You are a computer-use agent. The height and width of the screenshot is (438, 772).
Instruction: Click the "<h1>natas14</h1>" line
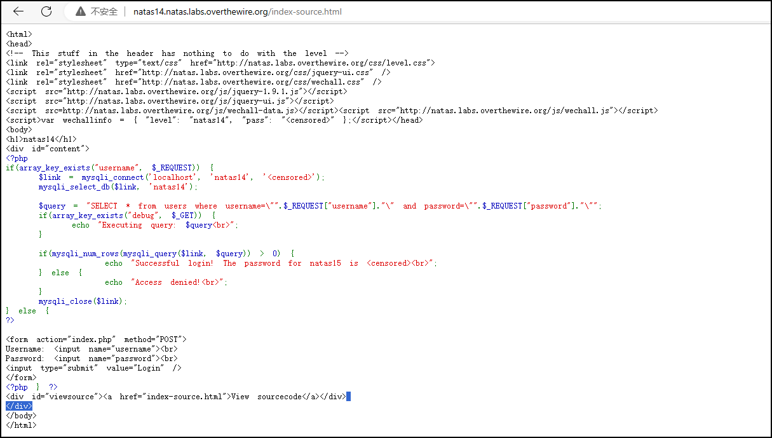click(41, 139)
